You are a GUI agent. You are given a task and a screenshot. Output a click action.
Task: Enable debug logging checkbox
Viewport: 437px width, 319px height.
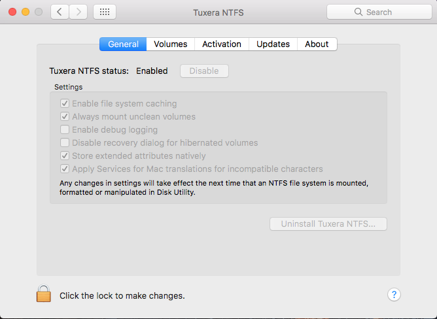pos(65,129)
